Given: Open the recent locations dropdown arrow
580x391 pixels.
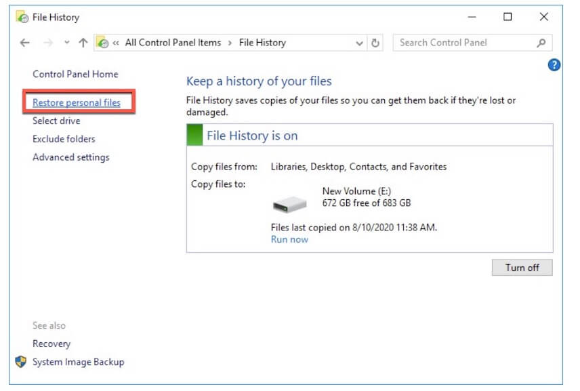Looking at the screenshot, I should coord(66,43).
